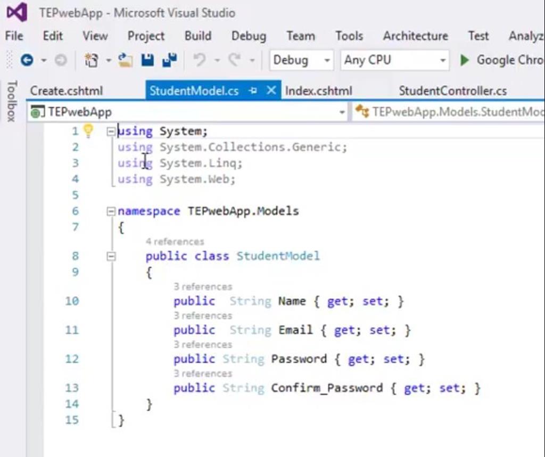
Task: Open the Debug menu
Action: coord(248,36)
